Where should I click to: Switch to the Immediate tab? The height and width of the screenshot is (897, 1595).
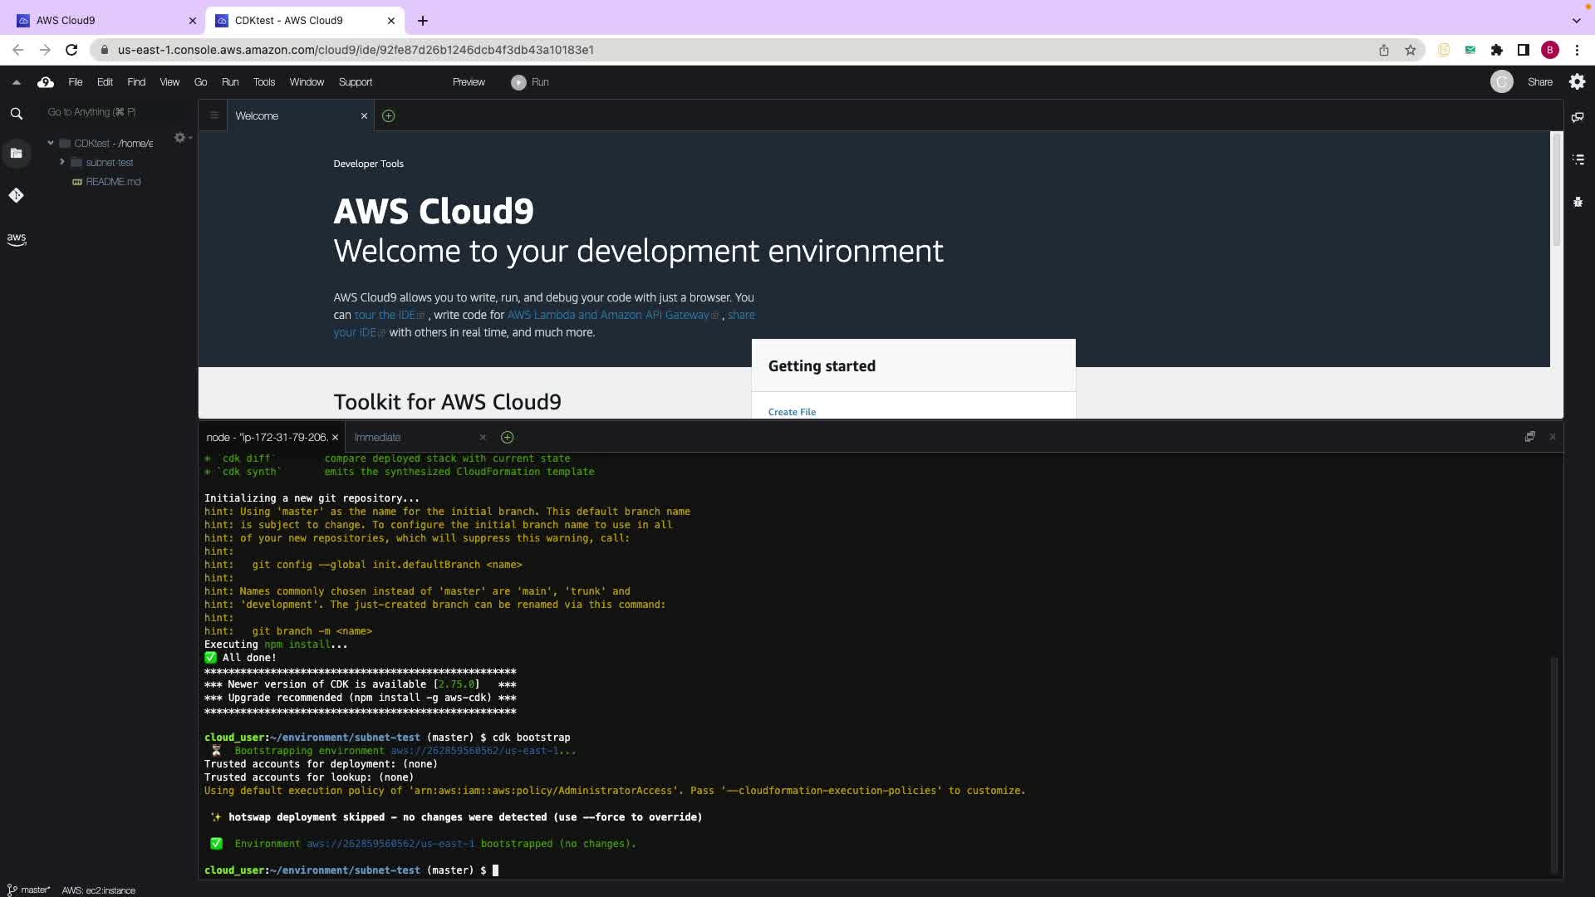[x=377, y=437]
